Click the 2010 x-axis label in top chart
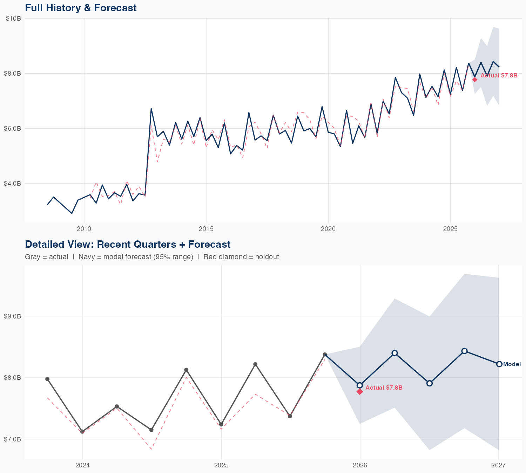Viewport: 526px width, 473px height. [84, 229]
